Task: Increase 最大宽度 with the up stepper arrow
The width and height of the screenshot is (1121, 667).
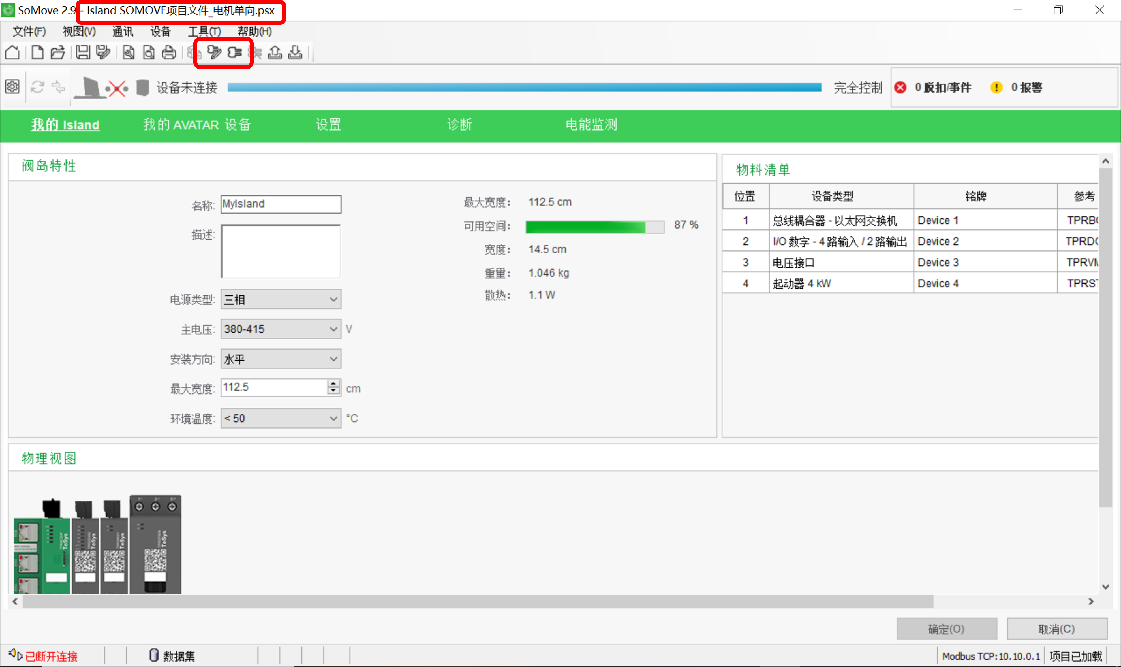Action: 333,383
